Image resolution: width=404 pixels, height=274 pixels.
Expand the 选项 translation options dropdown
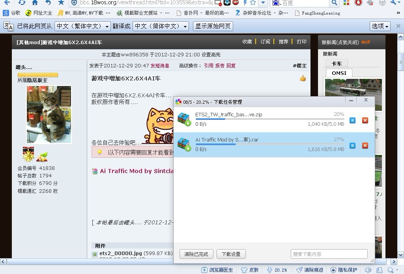point(380,26)
